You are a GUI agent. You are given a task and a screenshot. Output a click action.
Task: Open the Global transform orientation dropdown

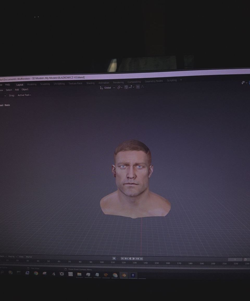click(x=108, y=88)
